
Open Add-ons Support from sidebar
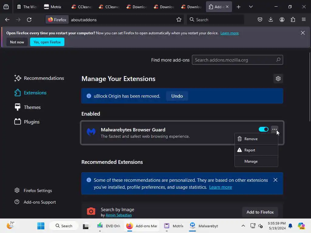pos(35,202)
